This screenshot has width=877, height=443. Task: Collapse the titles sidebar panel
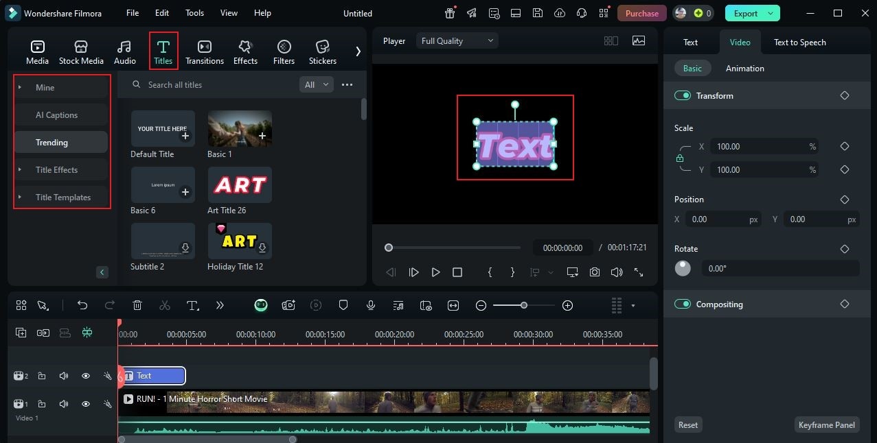pos(102,272)
